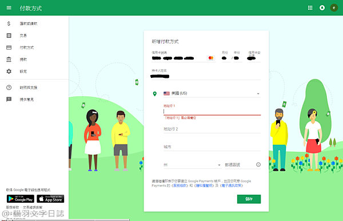343x221 pixels.
Task: Click the US flag icon
Action: (166, 93)
